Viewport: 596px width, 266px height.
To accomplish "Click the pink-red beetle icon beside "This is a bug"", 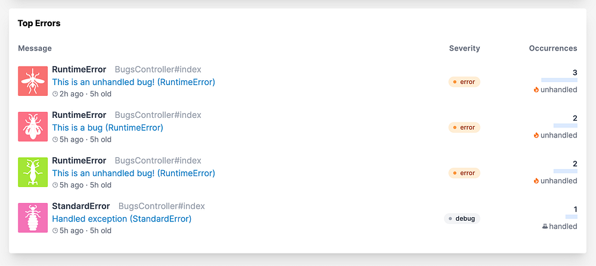I will [33, 127].
